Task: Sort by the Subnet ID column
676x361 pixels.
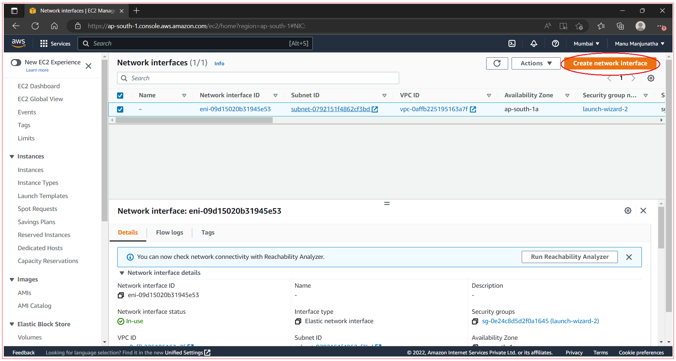Action: click(x=384, y=96)
